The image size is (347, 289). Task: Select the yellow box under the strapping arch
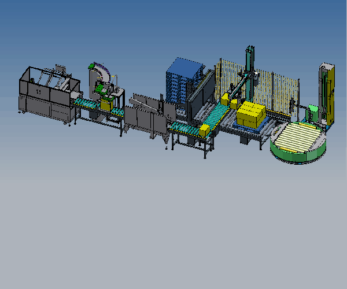click(106, 105)
